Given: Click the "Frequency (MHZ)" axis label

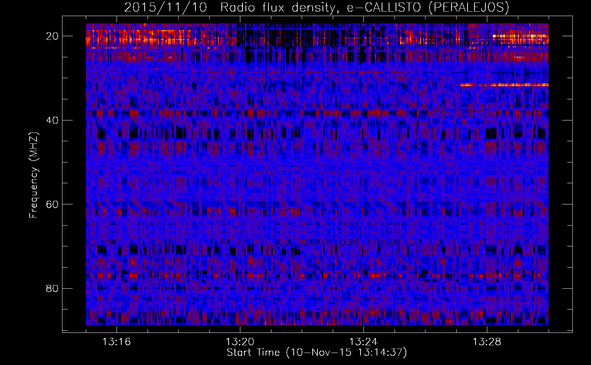Looking at the screenshot, I should click(34, 175).
